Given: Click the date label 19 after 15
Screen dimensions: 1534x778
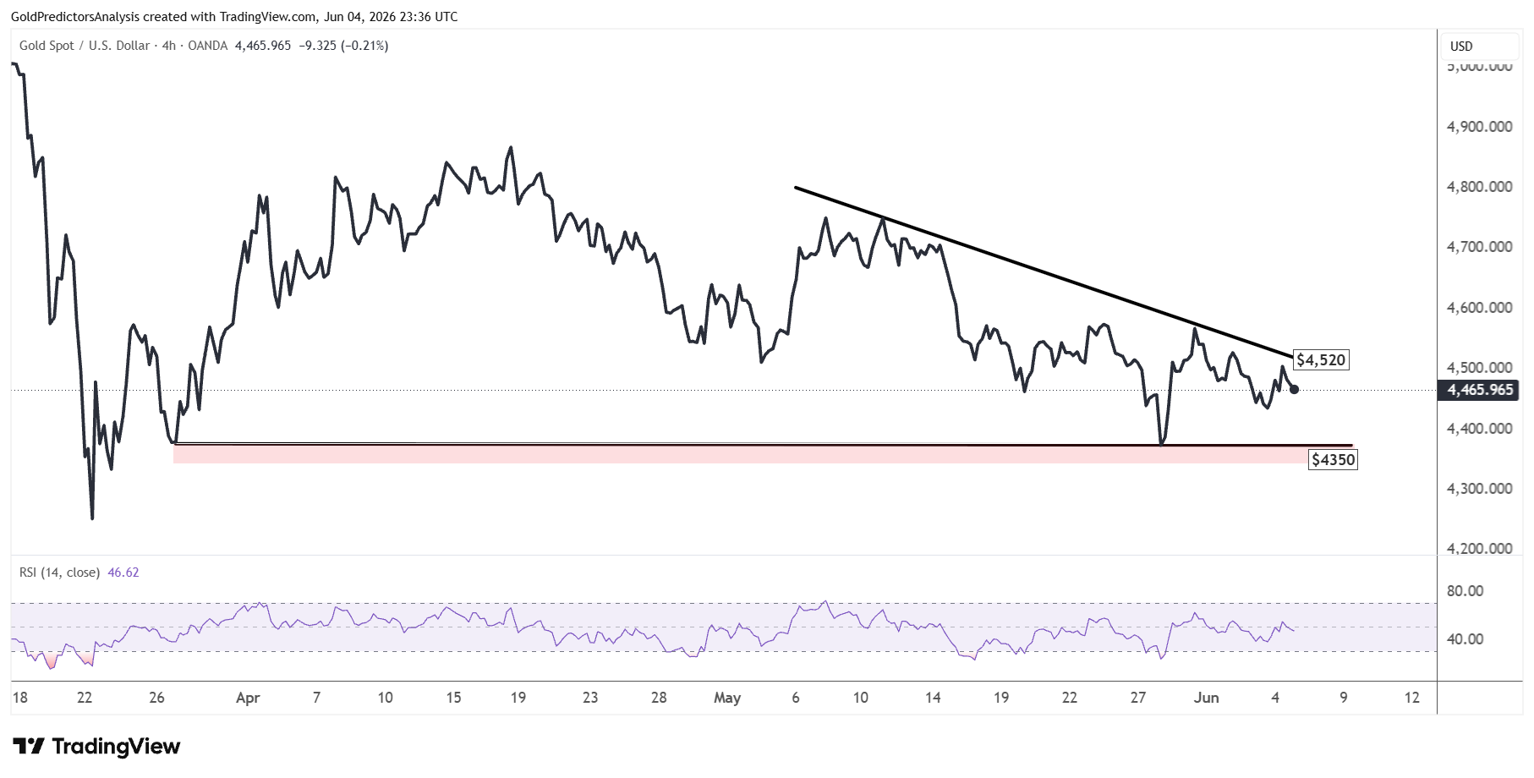Looking at the screenshot, I should click(x=518, y=699).
